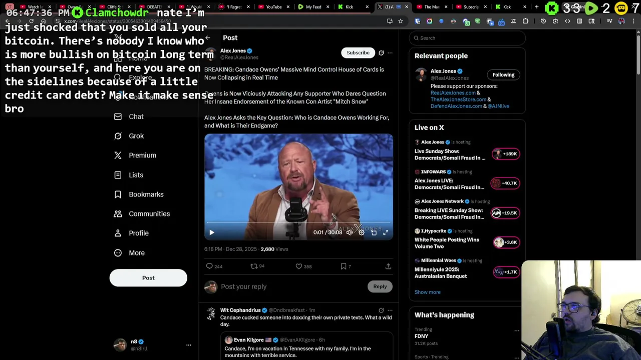Close the active X browser tab

(406, 7)
